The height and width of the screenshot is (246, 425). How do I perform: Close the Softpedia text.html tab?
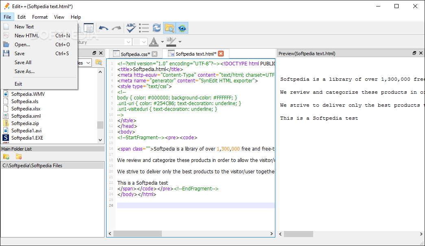[x=221, y=54]
